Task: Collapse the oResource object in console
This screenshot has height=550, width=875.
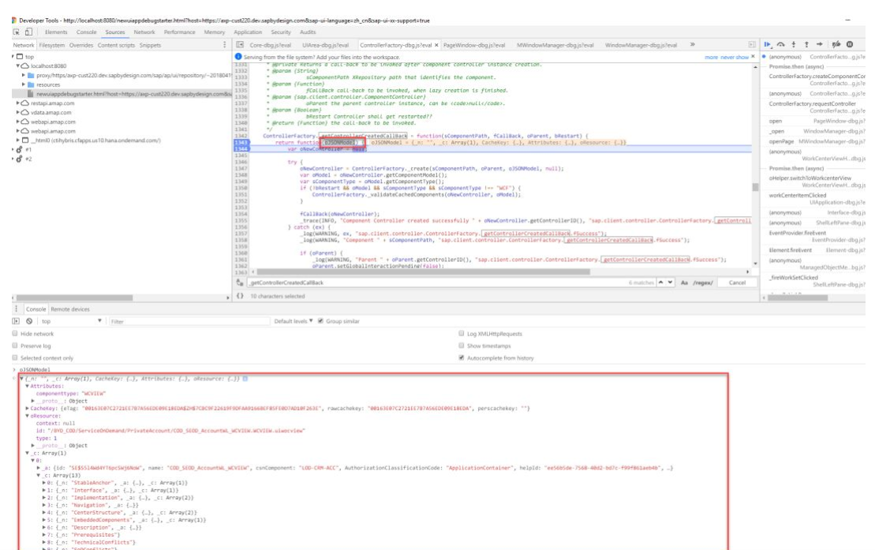Action: click(28, 416)
